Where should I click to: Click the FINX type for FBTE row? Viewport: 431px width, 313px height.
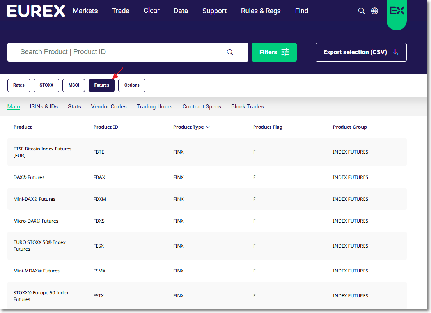(x=178, y=152)
